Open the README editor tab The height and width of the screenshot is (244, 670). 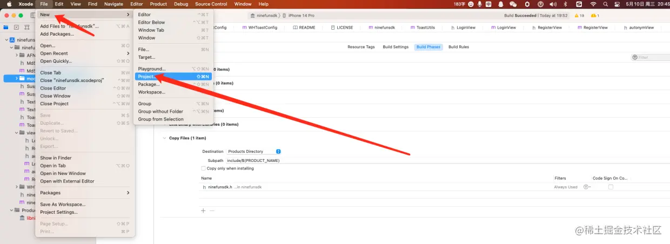pyautogui.click(x=303, y=27)
